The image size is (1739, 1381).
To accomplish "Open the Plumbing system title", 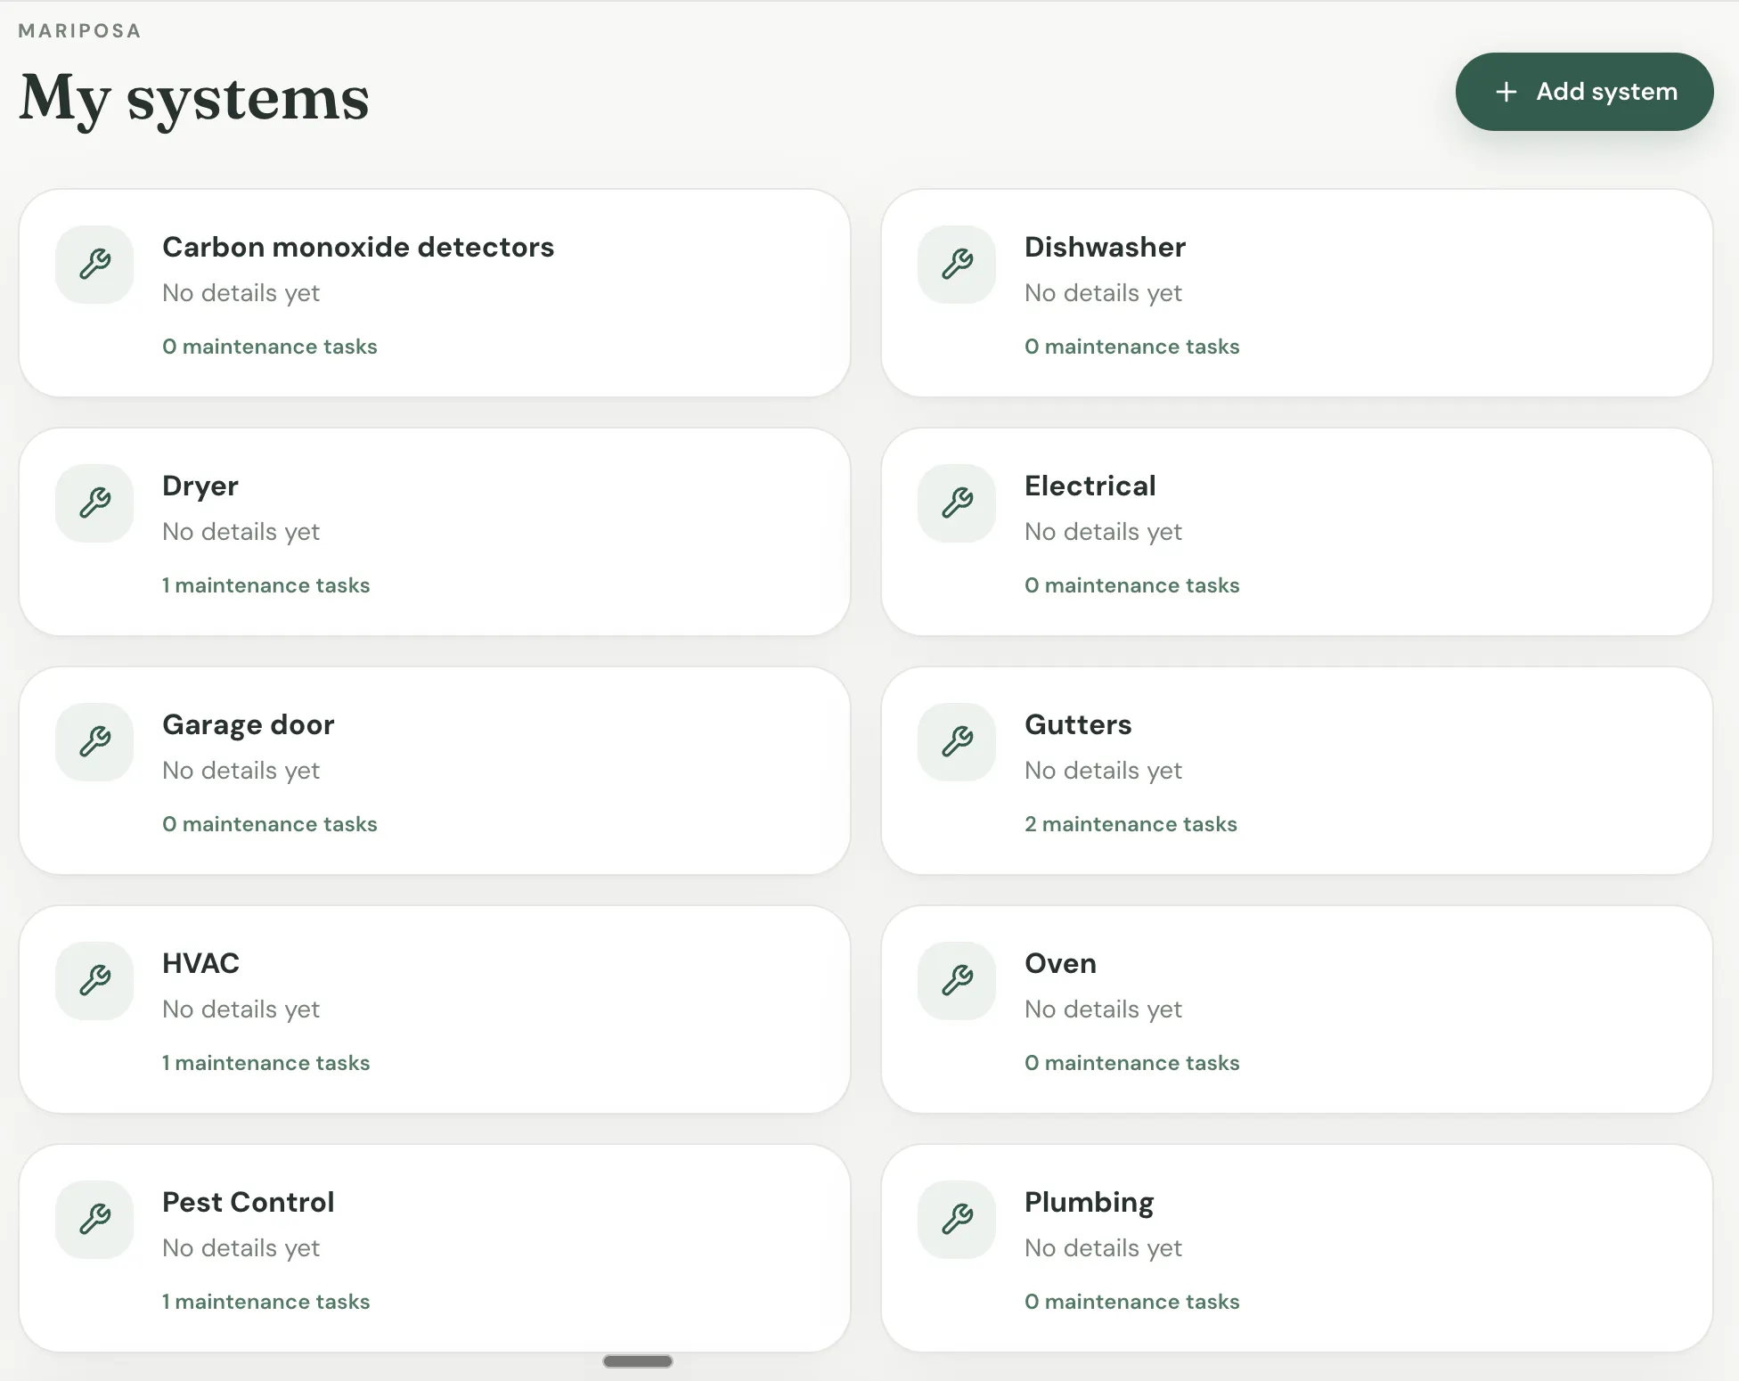I will (1090, 1203).
